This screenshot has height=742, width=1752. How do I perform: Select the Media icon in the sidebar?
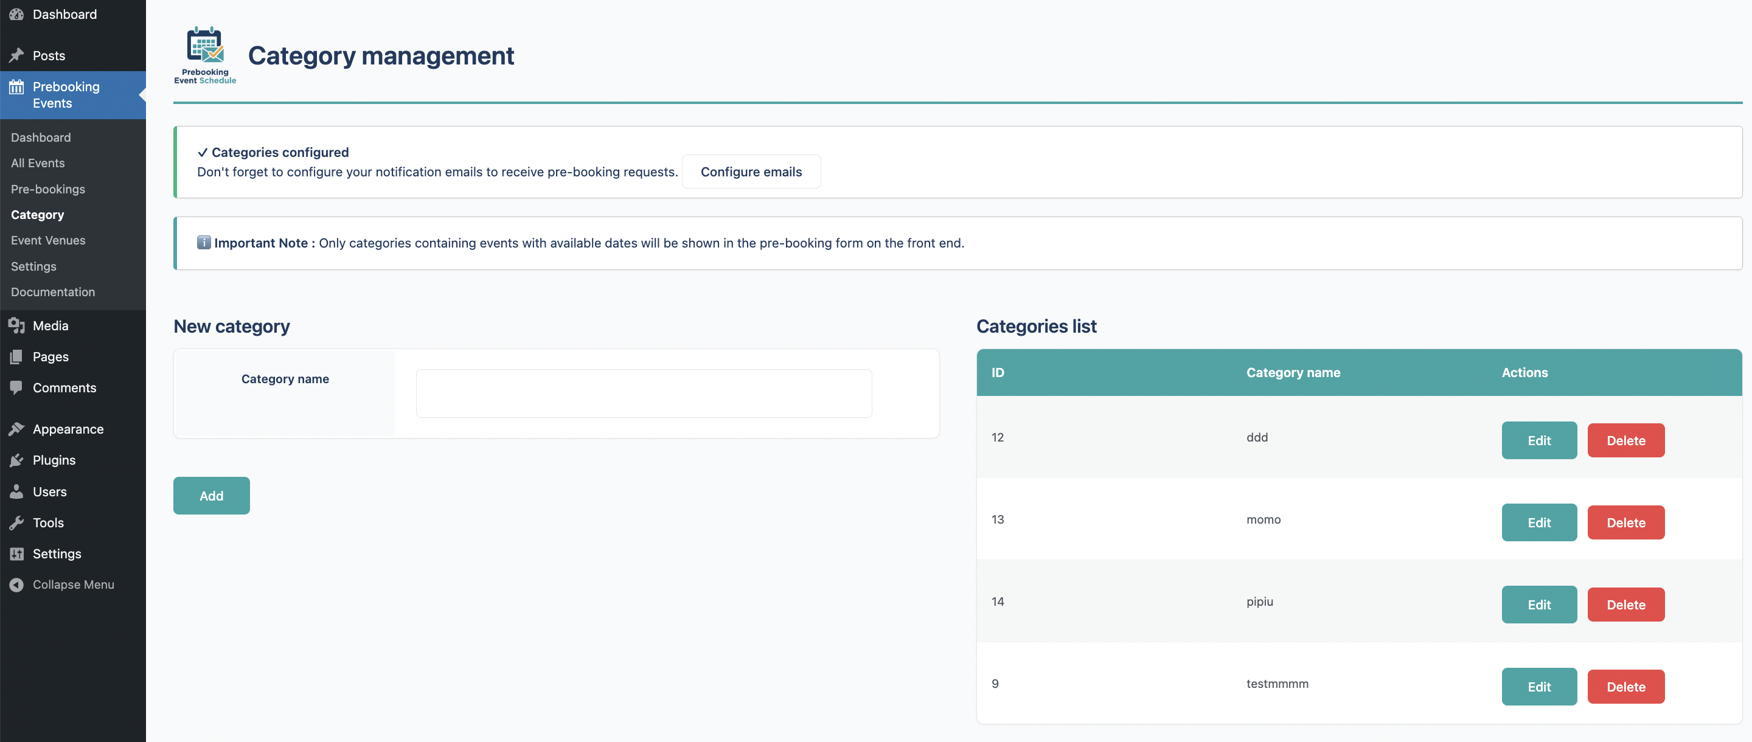coord(17,325)
